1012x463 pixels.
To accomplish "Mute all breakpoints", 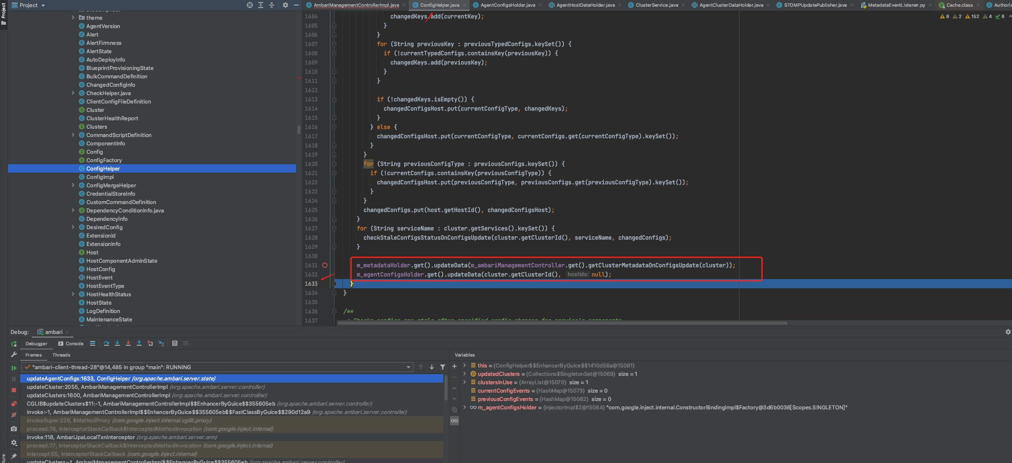I will pyautogui.click(x=14, y=415).
